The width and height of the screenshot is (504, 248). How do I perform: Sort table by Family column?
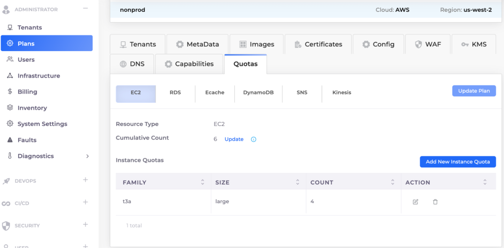[x=202, y=182]
